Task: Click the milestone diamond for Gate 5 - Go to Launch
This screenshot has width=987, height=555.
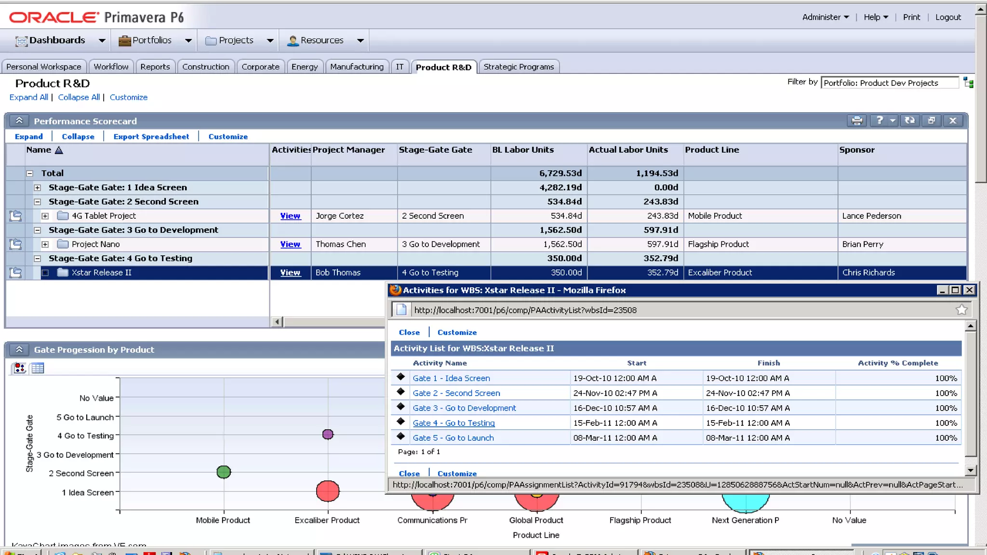Action: coord(400,436)
